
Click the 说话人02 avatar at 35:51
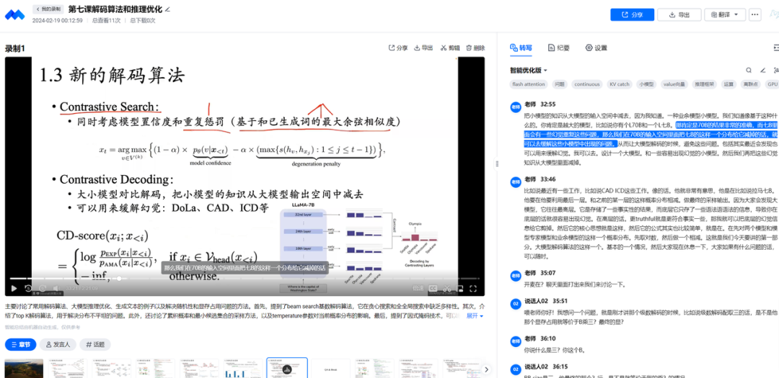click(515, 303)
